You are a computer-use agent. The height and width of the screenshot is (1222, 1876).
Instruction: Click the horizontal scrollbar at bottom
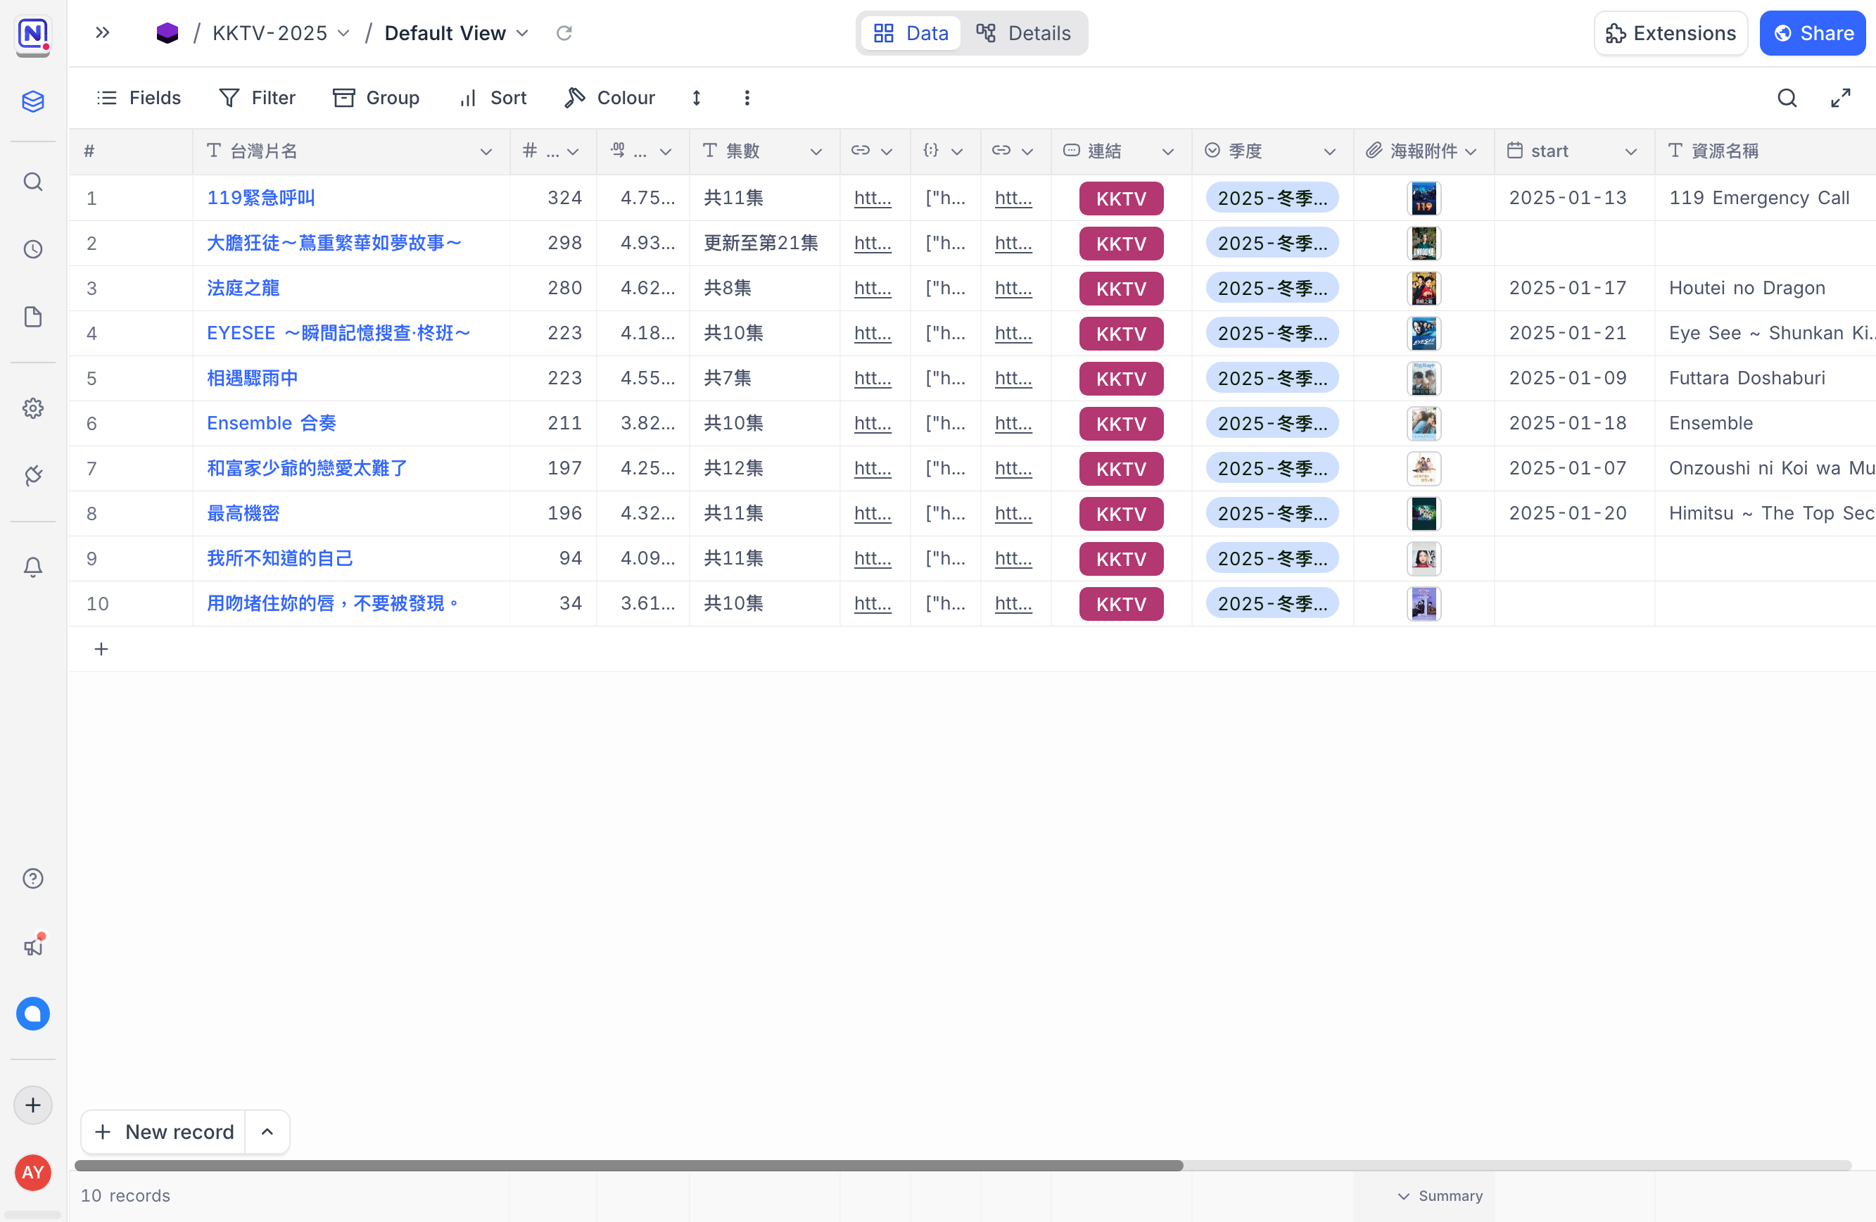click(x=629, y=1165)
